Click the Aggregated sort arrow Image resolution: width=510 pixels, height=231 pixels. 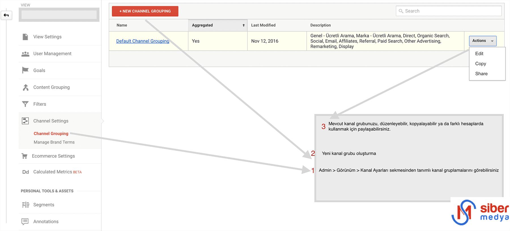[x=243, y=25]
